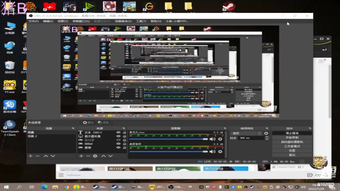This screenshot has width=340, height=191.
Task: Click the mixer panel vertical scrollbar
Action: [x=226, y=144]
